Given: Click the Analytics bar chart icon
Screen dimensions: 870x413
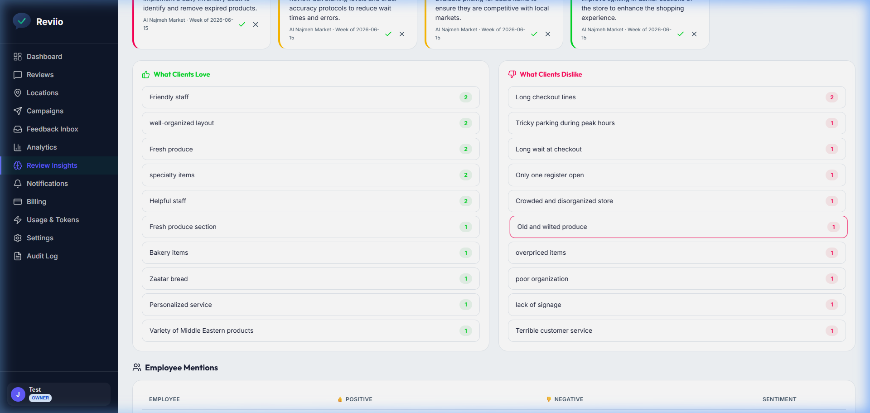Looking at the screenshot, I should [18, 147].
